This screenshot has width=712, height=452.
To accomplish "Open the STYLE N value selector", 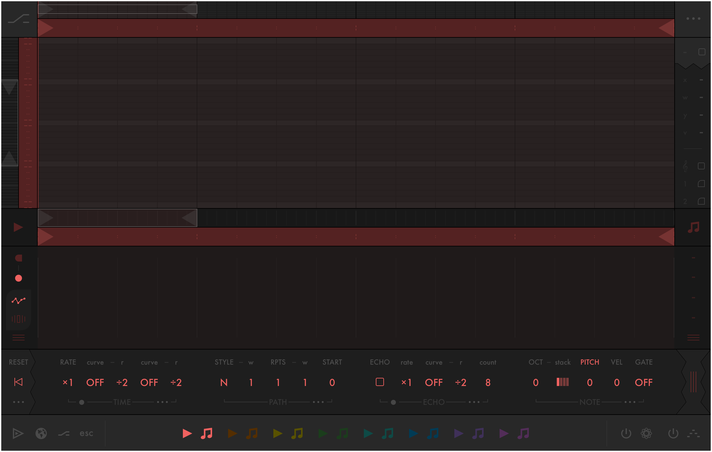I will click(224, 383).
